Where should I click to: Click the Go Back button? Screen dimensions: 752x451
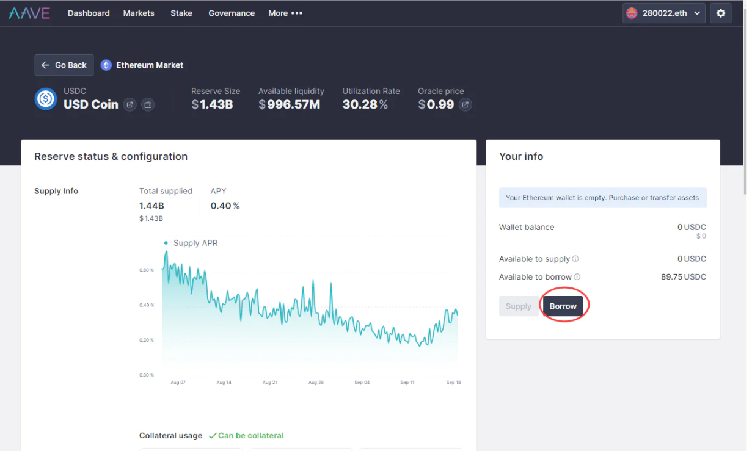[64, 65]
